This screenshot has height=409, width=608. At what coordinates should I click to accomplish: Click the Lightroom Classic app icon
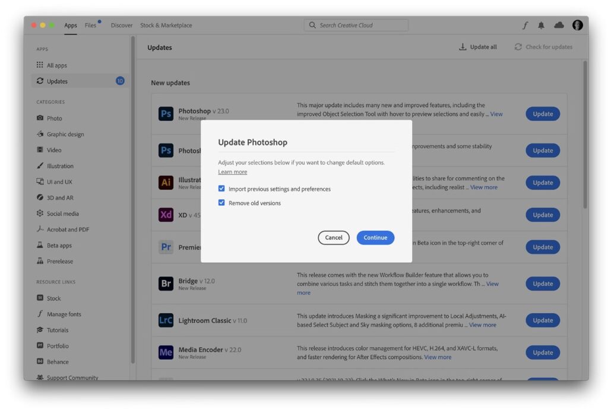[166, 320]
